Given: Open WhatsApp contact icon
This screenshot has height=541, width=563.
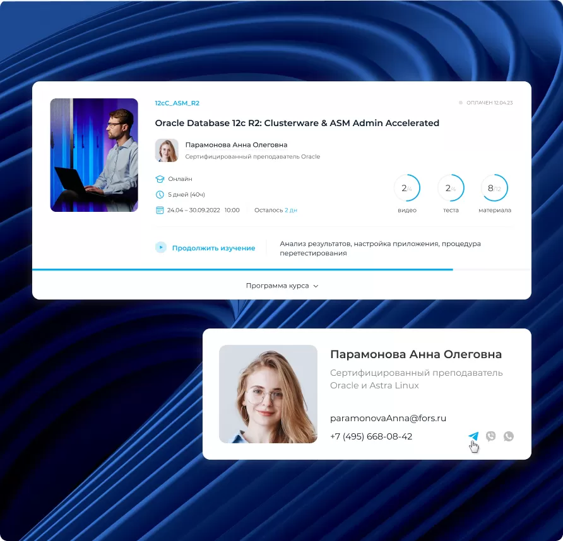Looking at the screenshot, I should pos(509,436).
